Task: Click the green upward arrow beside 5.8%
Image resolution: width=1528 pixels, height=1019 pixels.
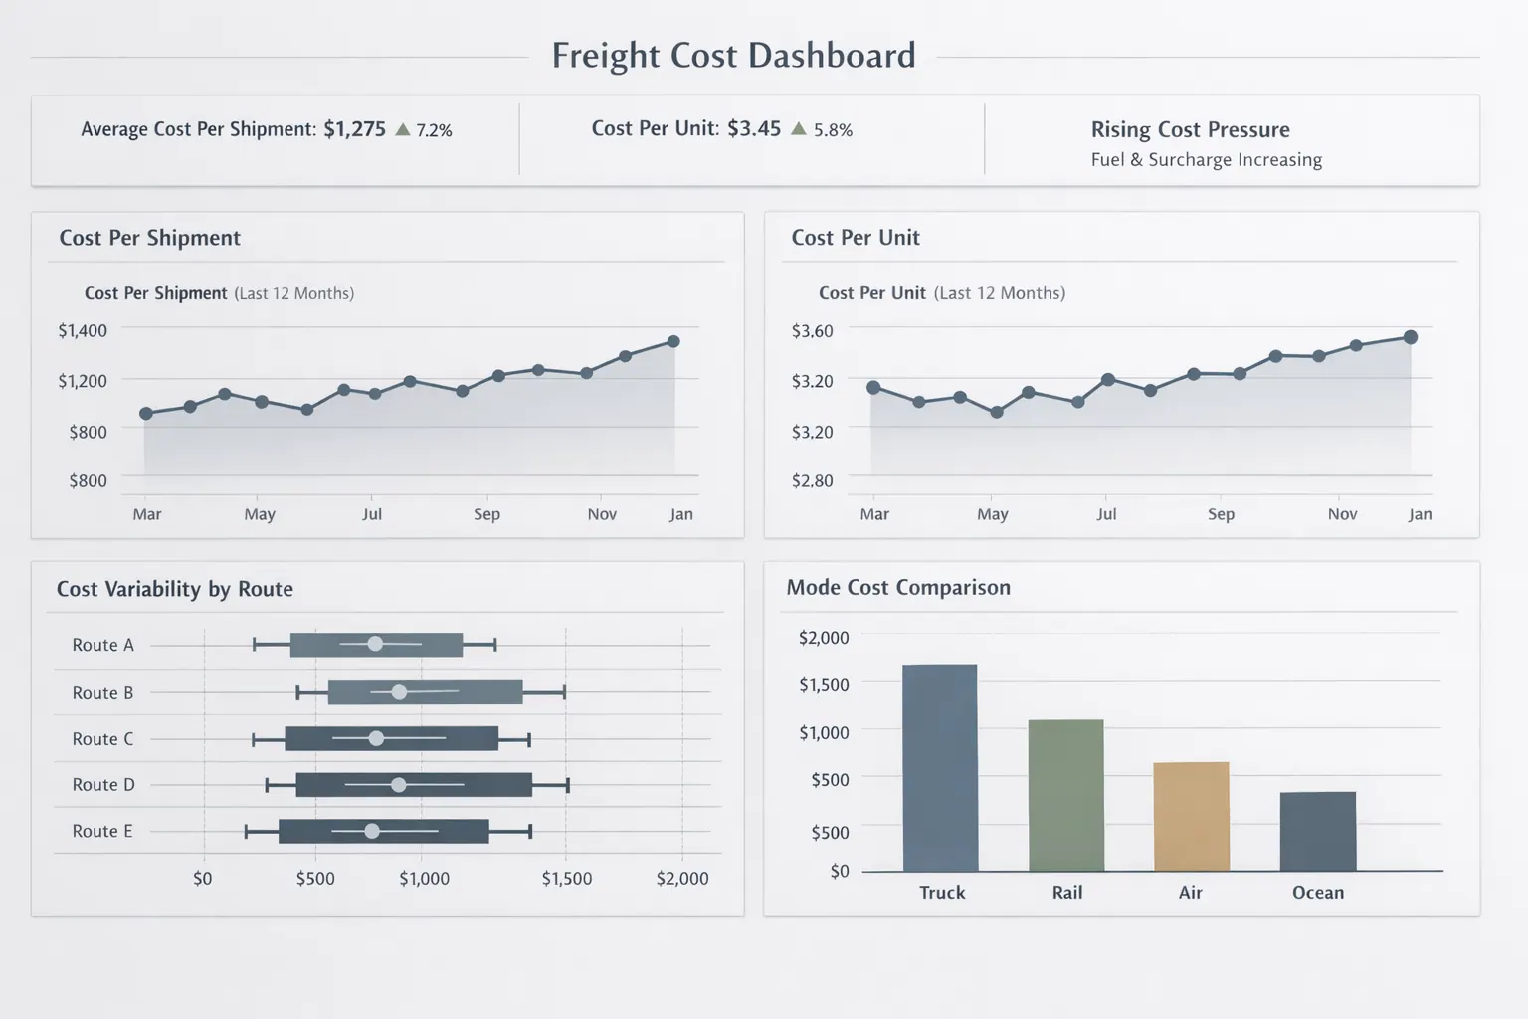Action: coord(798,129)
